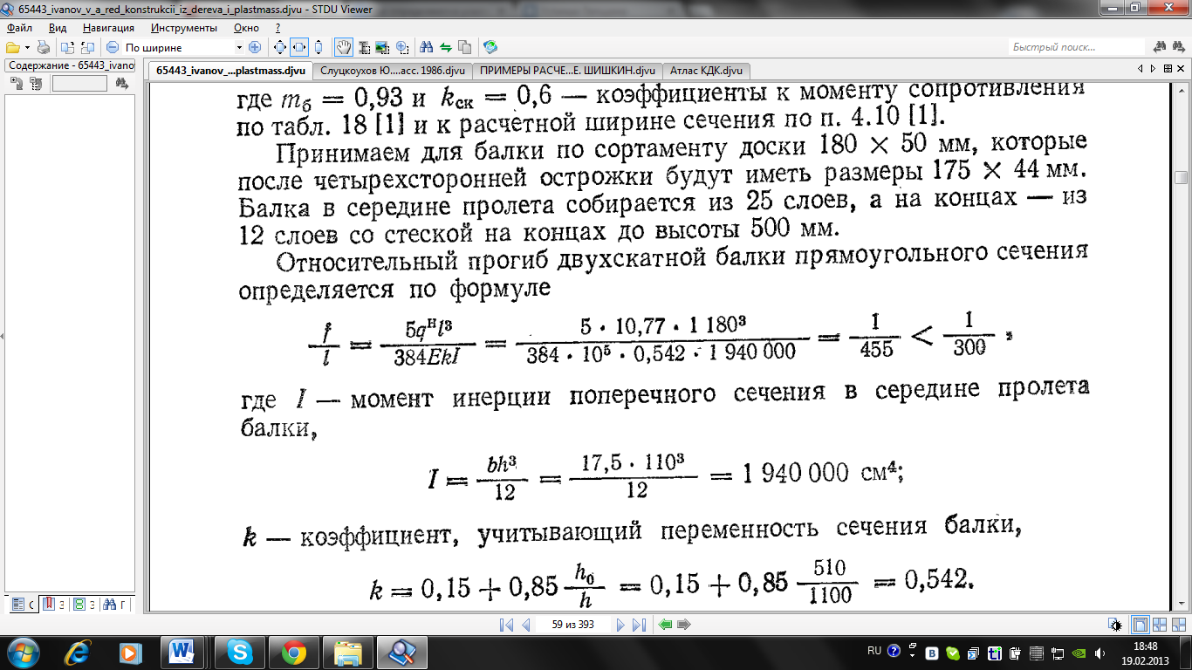This screenshot has width=1192, height=670.
Task: Open the Навигация menu
Action: pos(109,28)
